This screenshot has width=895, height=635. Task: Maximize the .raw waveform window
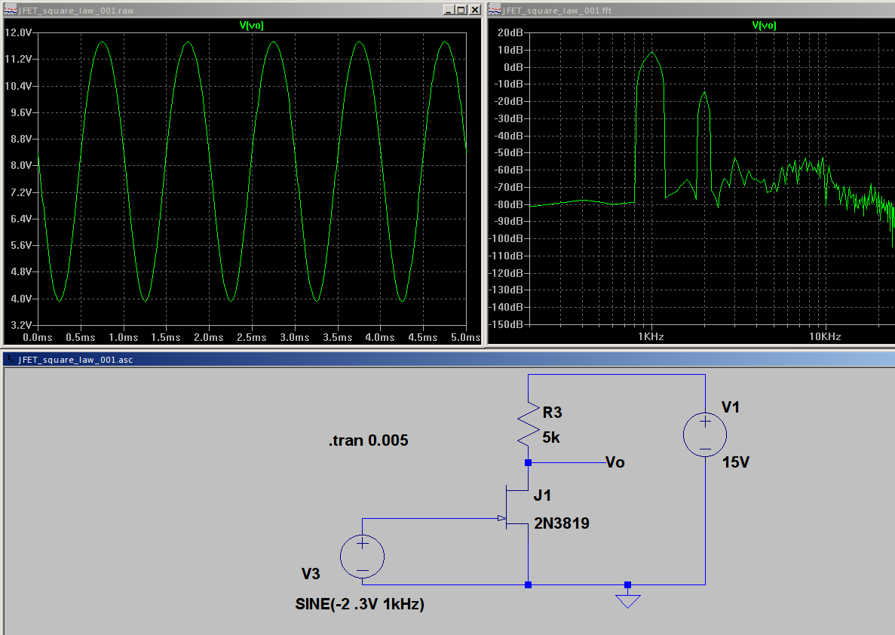(461, 10)
